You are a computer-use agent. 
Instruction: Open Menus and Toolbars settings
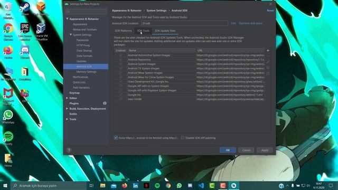(x=84, y=30)
